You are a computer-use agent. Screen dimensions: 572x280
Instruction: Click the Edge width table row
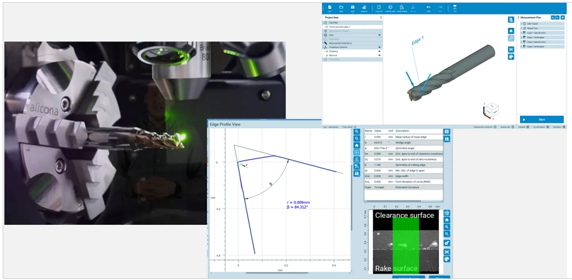(403, 176)
